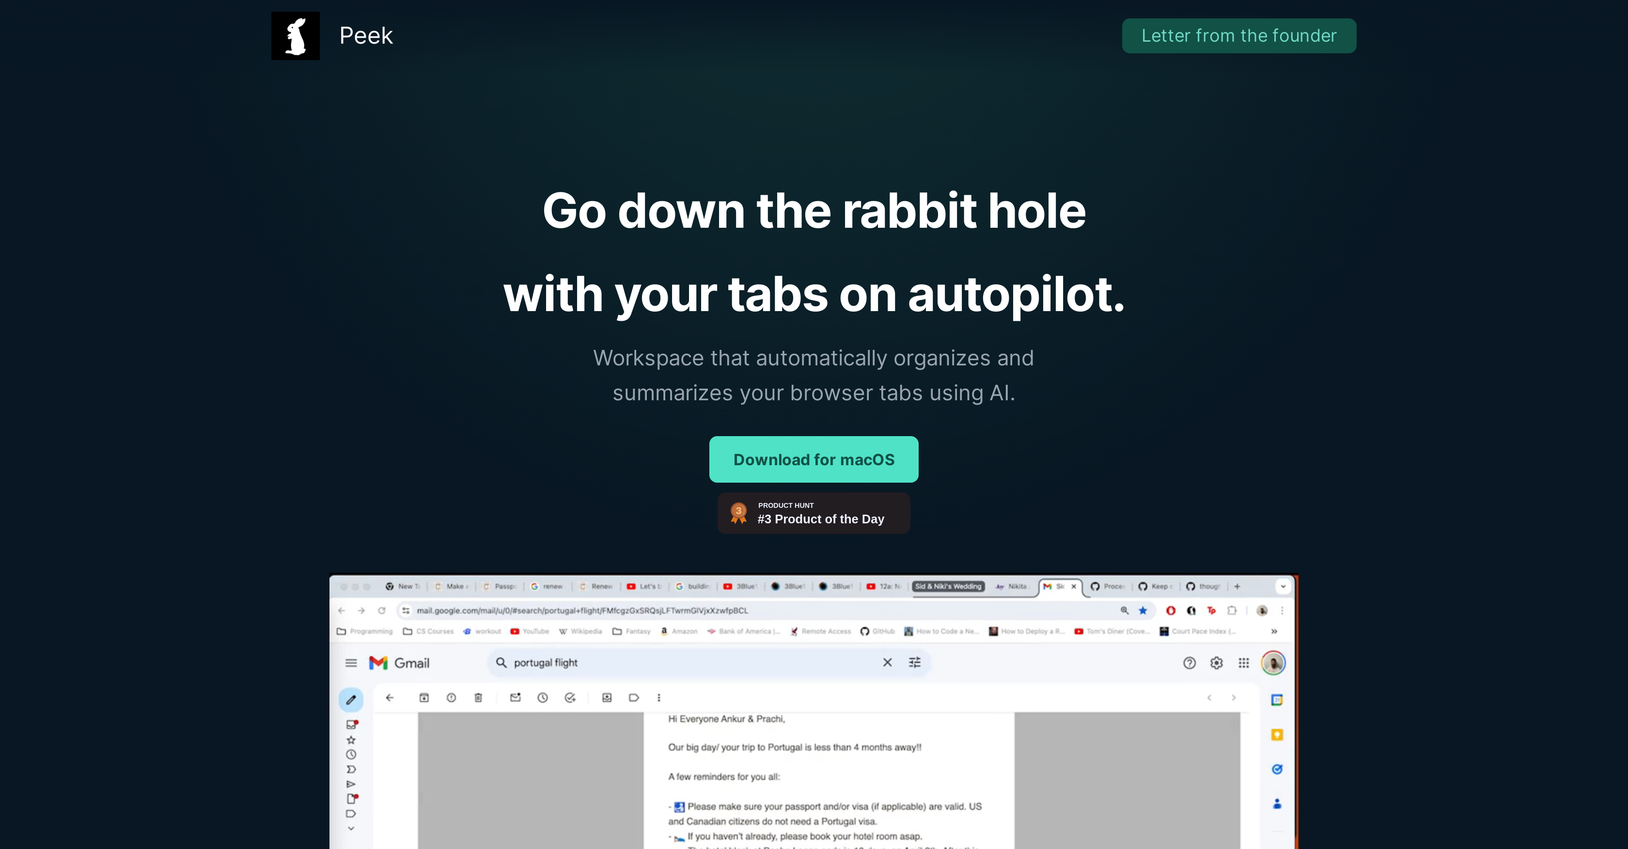The height and width of the screenshot is (849, 1628).
Task: Click the Download for macOS button
Action: coord(814,459)
